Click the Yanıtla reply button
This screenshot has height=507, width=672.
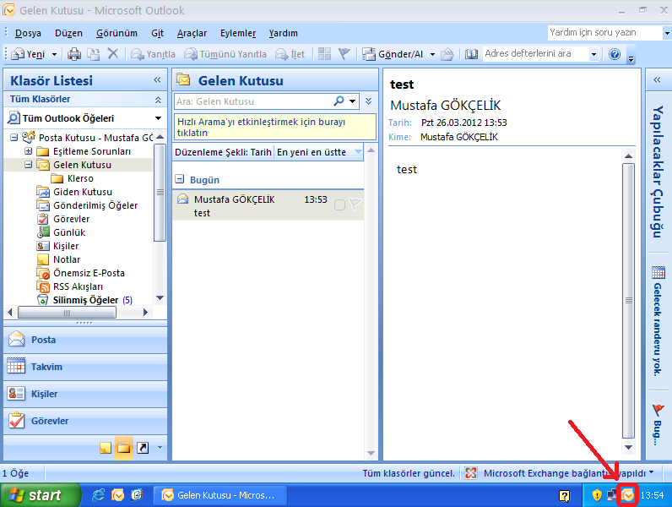click(x=153, y=54)
